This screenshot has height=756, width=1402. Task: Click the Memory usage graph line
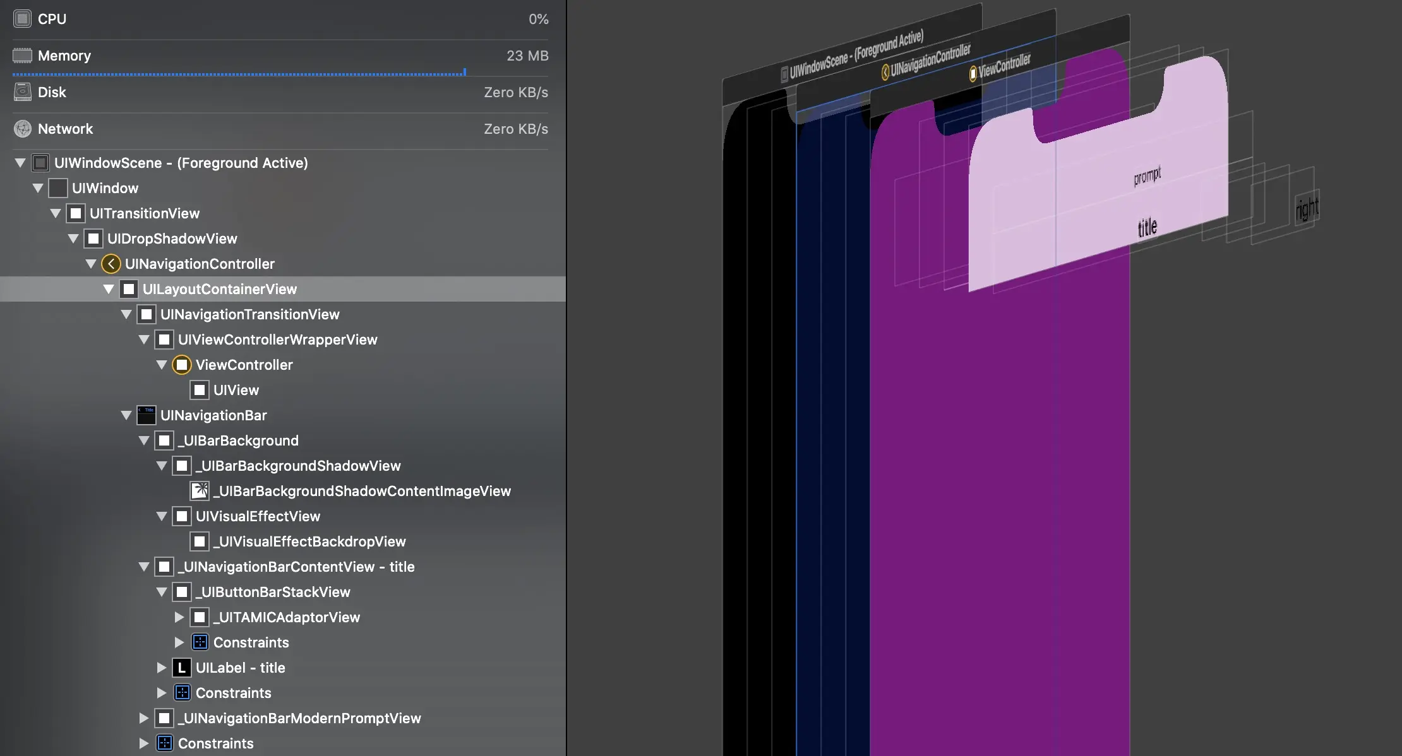click(x=240, y=74)
